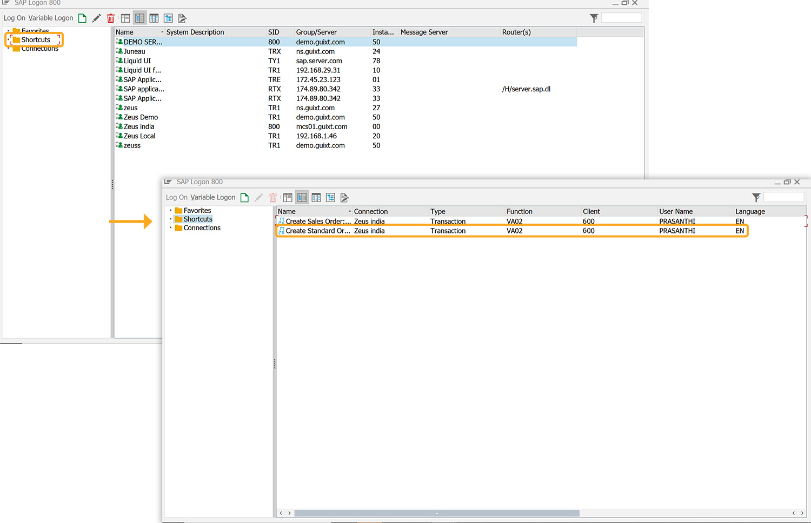Click greyed trash Delete icon in front window

tap(273, 198)
